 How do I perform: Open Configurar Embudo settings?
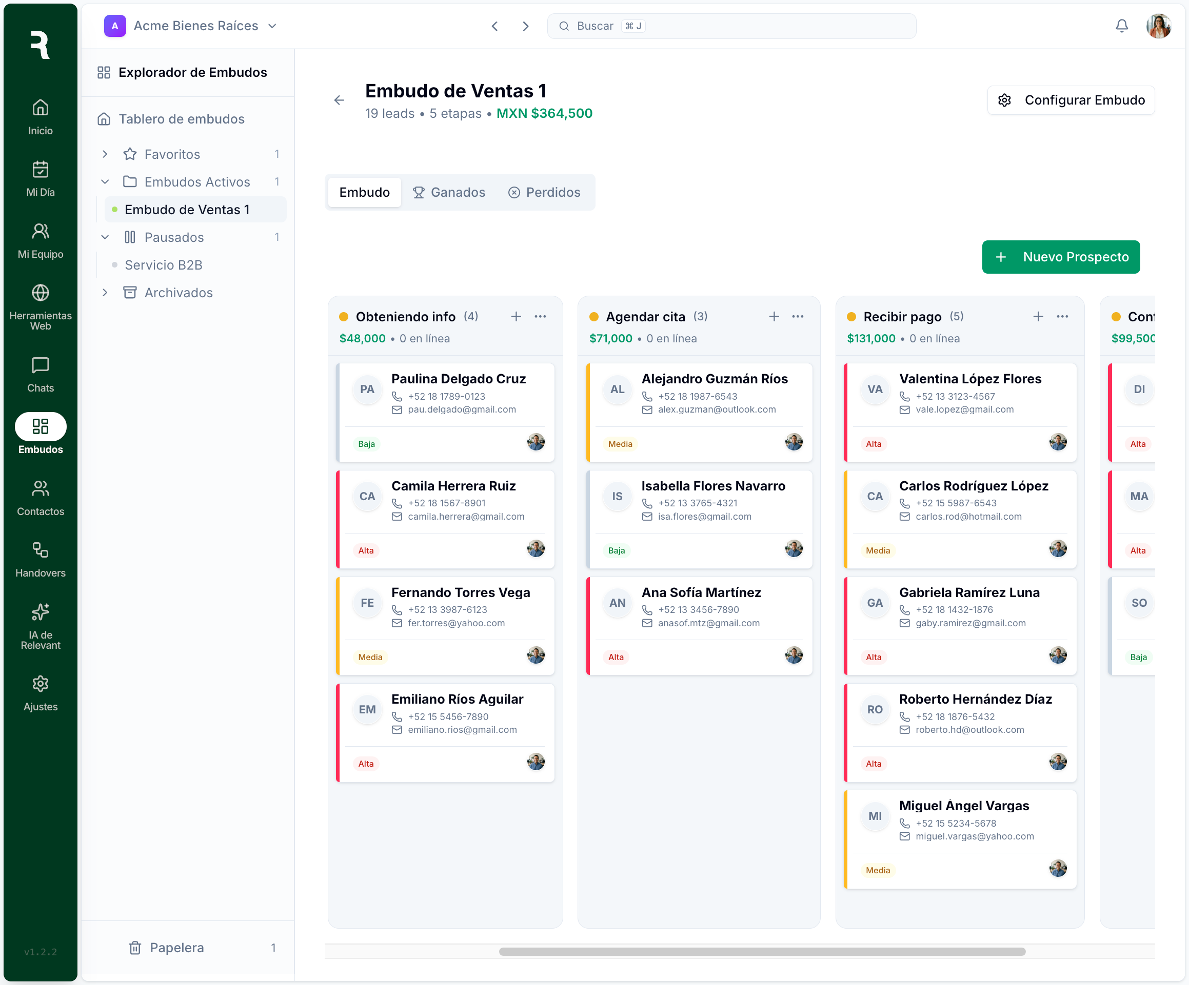(1070, 100)
